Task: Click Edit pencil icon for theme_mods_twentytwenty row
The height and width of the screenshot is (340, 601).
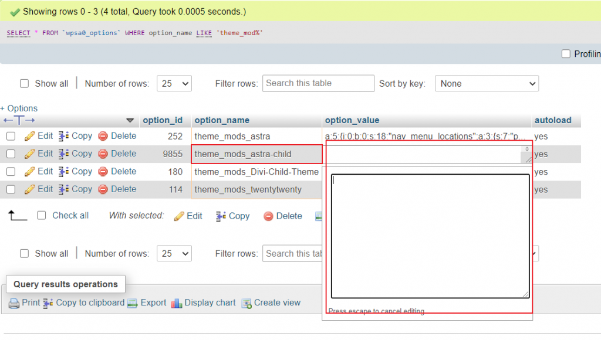Action: pos(29,189)
